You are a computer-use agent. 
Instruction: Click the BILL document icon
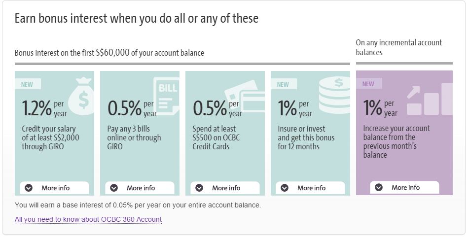click(x=167, y=96)
